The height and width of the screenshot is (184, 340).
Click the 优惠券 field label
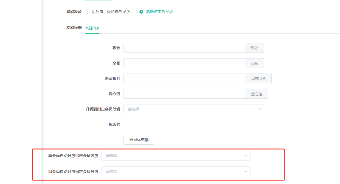pyautogui.click(x=114, y=124)
